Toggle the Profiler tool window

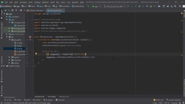(37, 100)
